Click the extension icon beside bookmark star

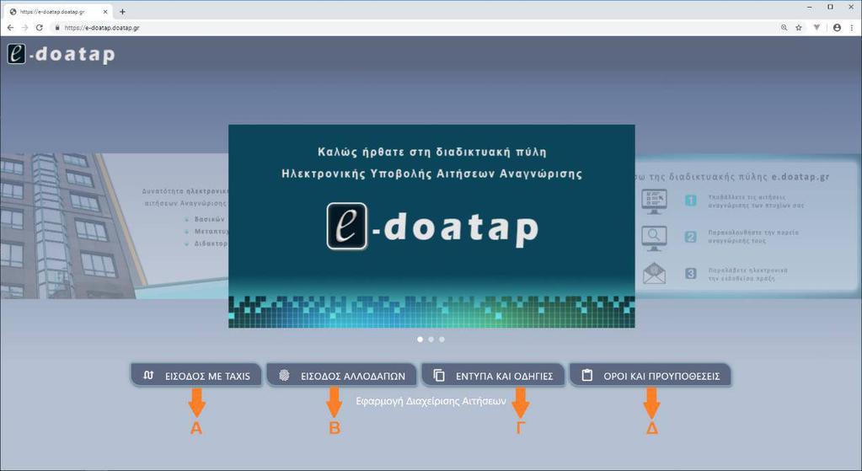(817, 28)
